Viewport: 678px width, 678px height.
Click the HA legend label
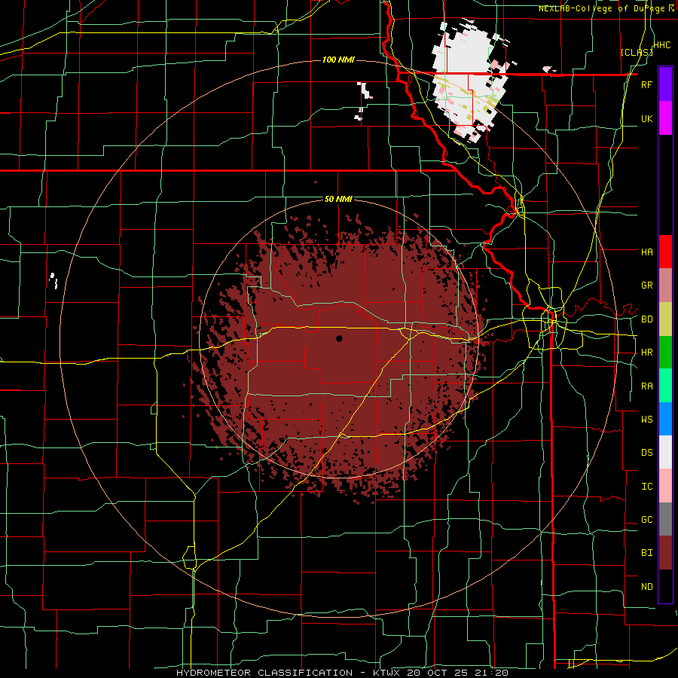click(646, 252)
